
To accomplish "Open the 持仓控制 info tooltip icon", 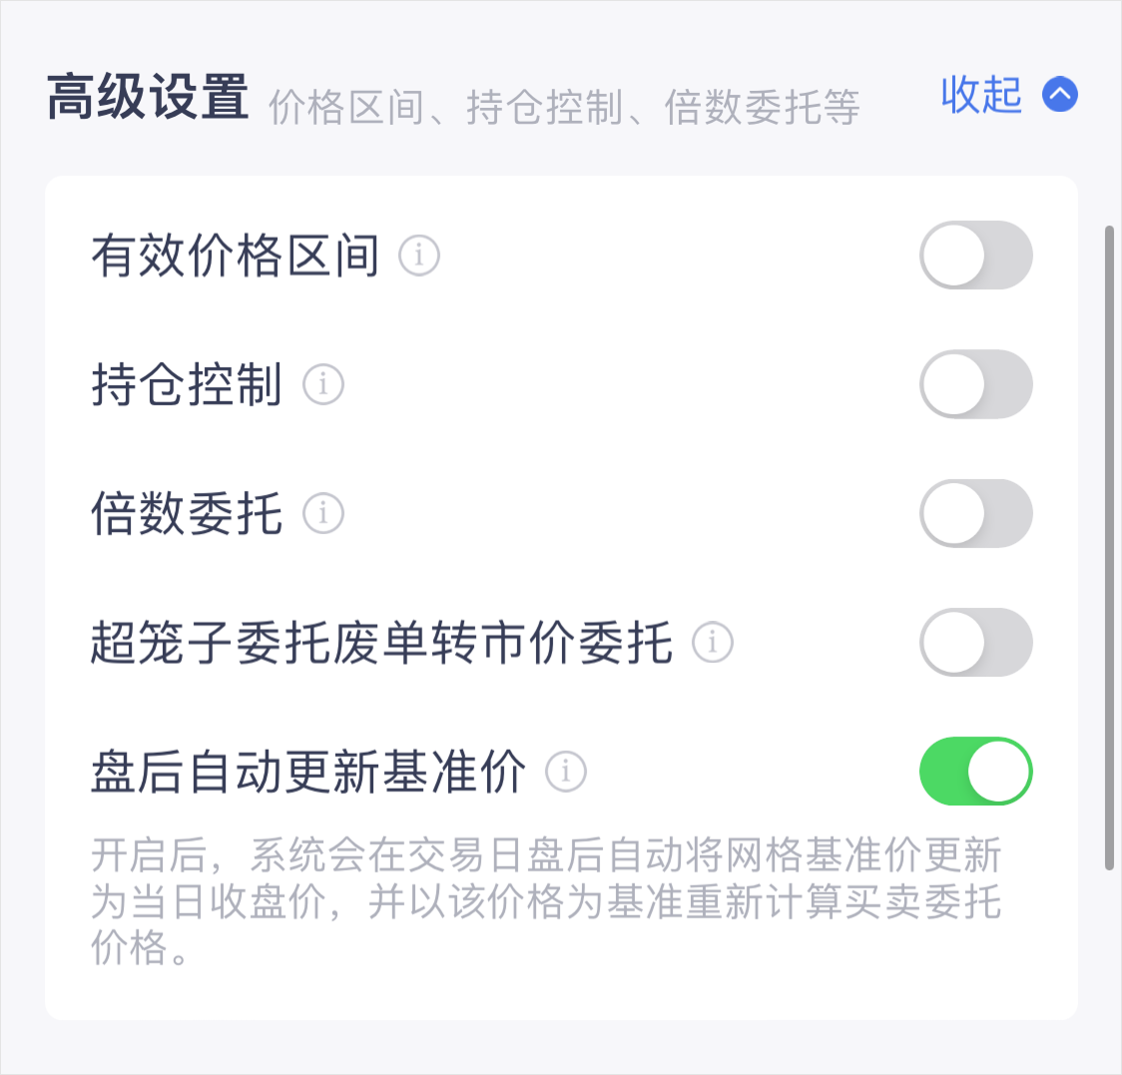I will coord(323,384).
